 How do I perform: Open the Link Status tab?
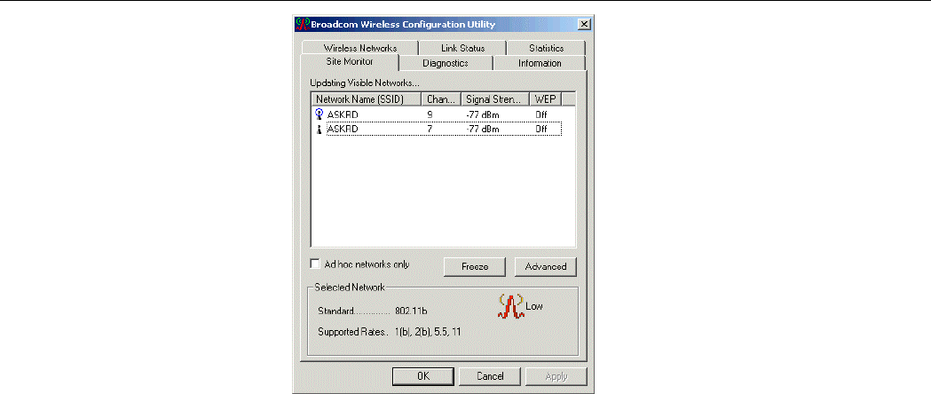462,48
